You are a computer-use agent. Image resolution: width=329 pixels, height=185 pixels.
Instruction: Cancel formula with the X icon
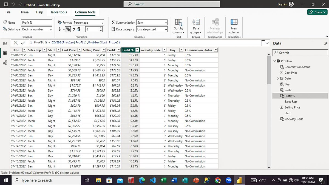click(x=16, y=43)
